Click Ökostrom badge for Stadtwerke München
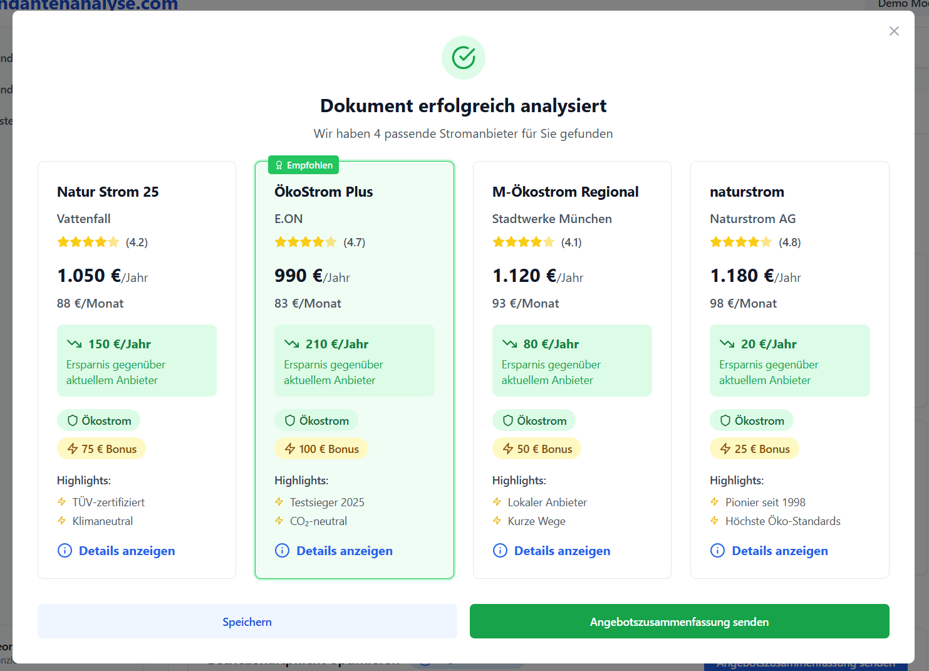 pyautogui.click(x=534, y=420)
